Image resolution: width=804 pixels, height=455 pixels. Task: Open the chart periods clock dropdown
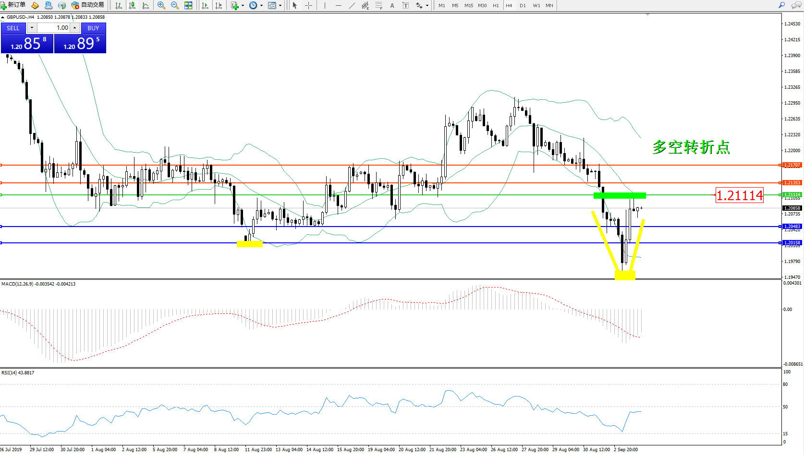coord(261,6)
